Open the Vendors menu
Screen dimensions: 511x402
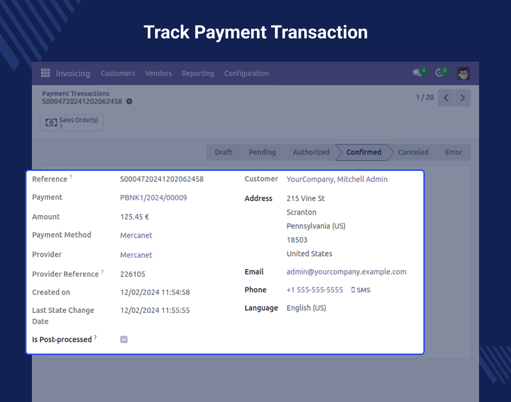click(158, 74)
